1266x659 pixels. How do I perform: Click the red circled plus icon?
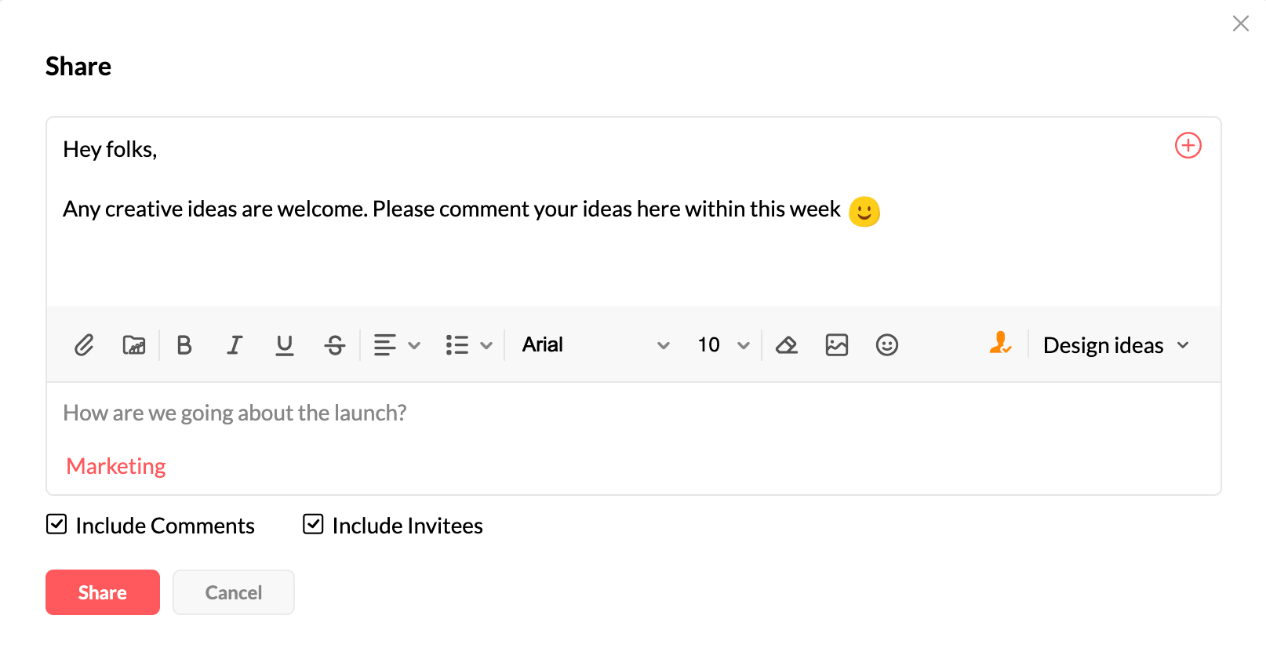tap(1188, 145)
